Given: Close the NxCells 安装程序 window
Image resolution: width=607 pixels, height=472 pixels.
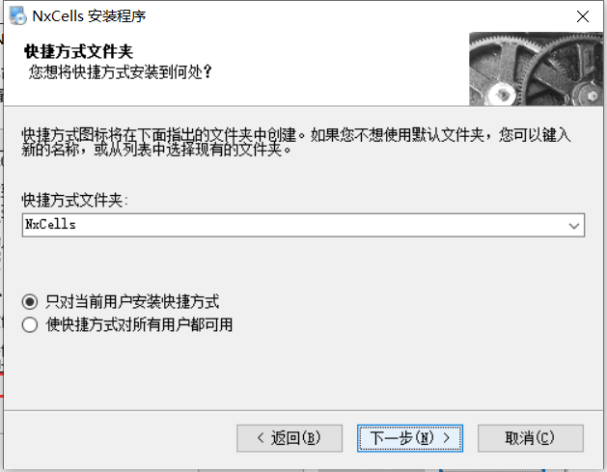Looking at the screenshot, I should pos(583,16).
